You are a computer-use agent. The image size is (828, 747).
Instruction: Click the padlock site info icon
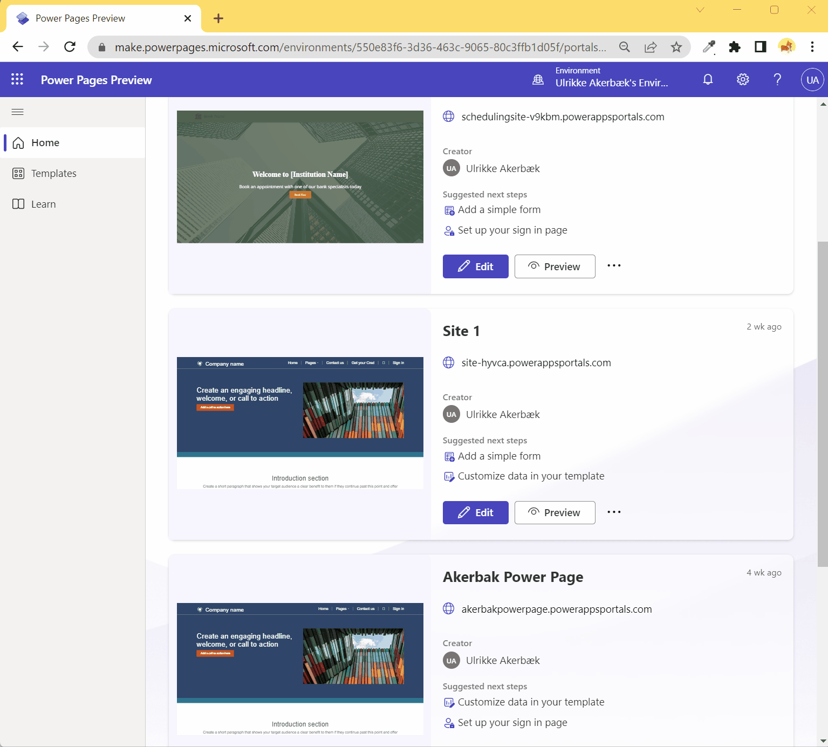click(102, 47)
